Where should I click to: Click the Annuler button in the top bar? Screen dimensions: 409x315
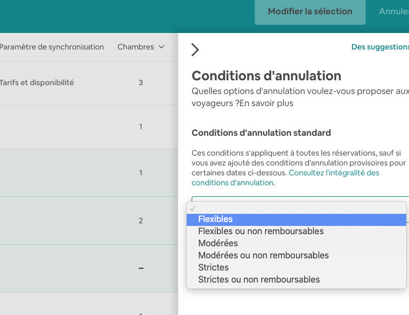click(394, 12)
